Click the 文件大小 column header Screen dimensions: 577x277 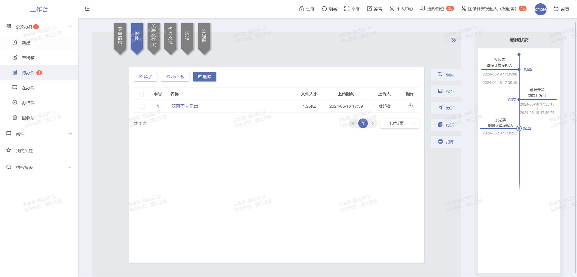point(309,94)
